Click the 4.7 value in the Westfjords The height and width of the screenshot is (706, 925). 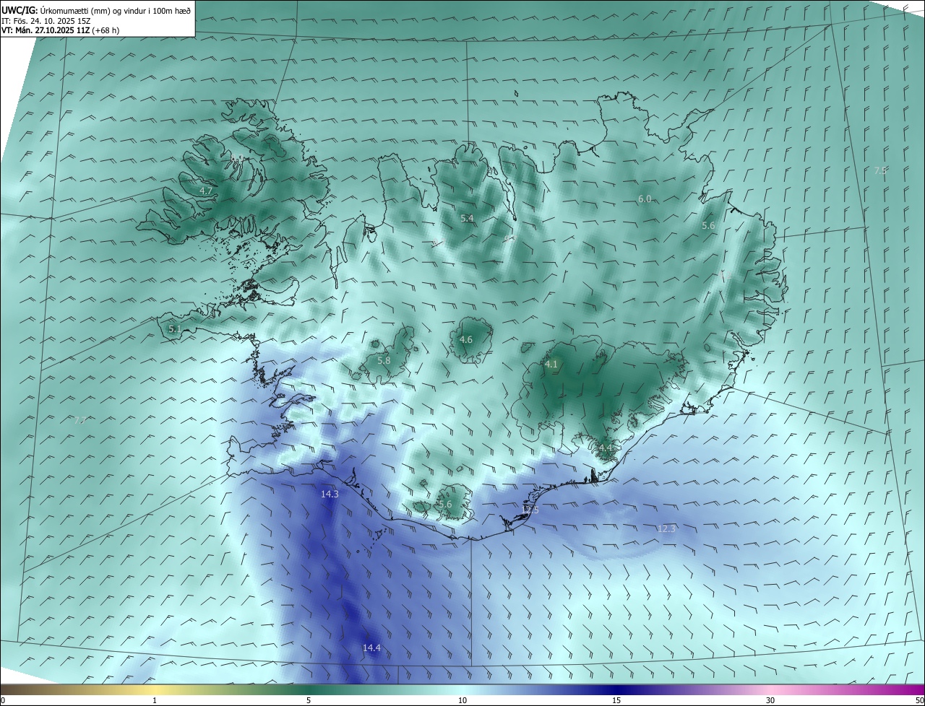click(206, 191)
